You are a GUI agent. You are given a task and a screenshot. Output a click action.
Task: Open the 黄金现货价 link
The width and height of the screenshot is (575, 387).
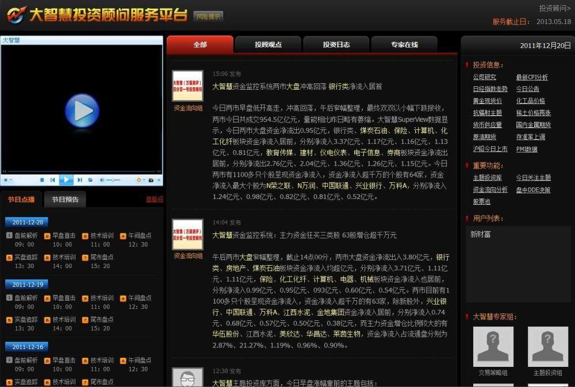(488, 101)
